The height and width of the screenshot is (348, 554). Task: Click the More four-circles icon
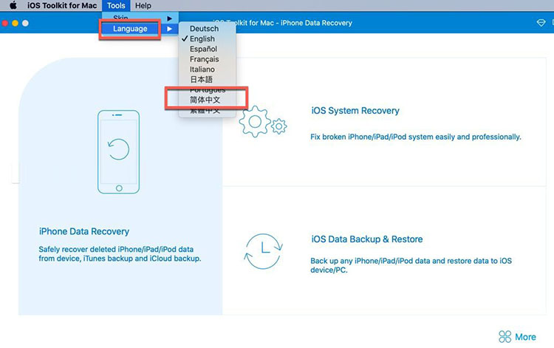505,337
